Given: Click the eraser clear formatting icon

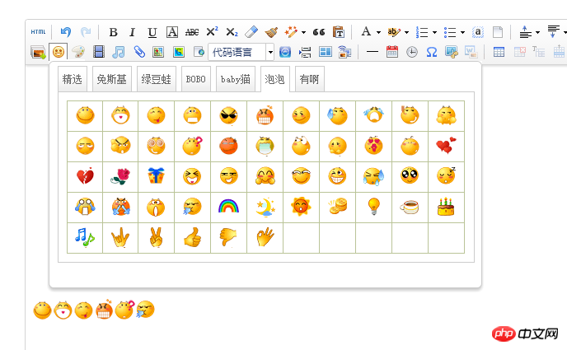Looking at the screenshot, I should point(252,32).
